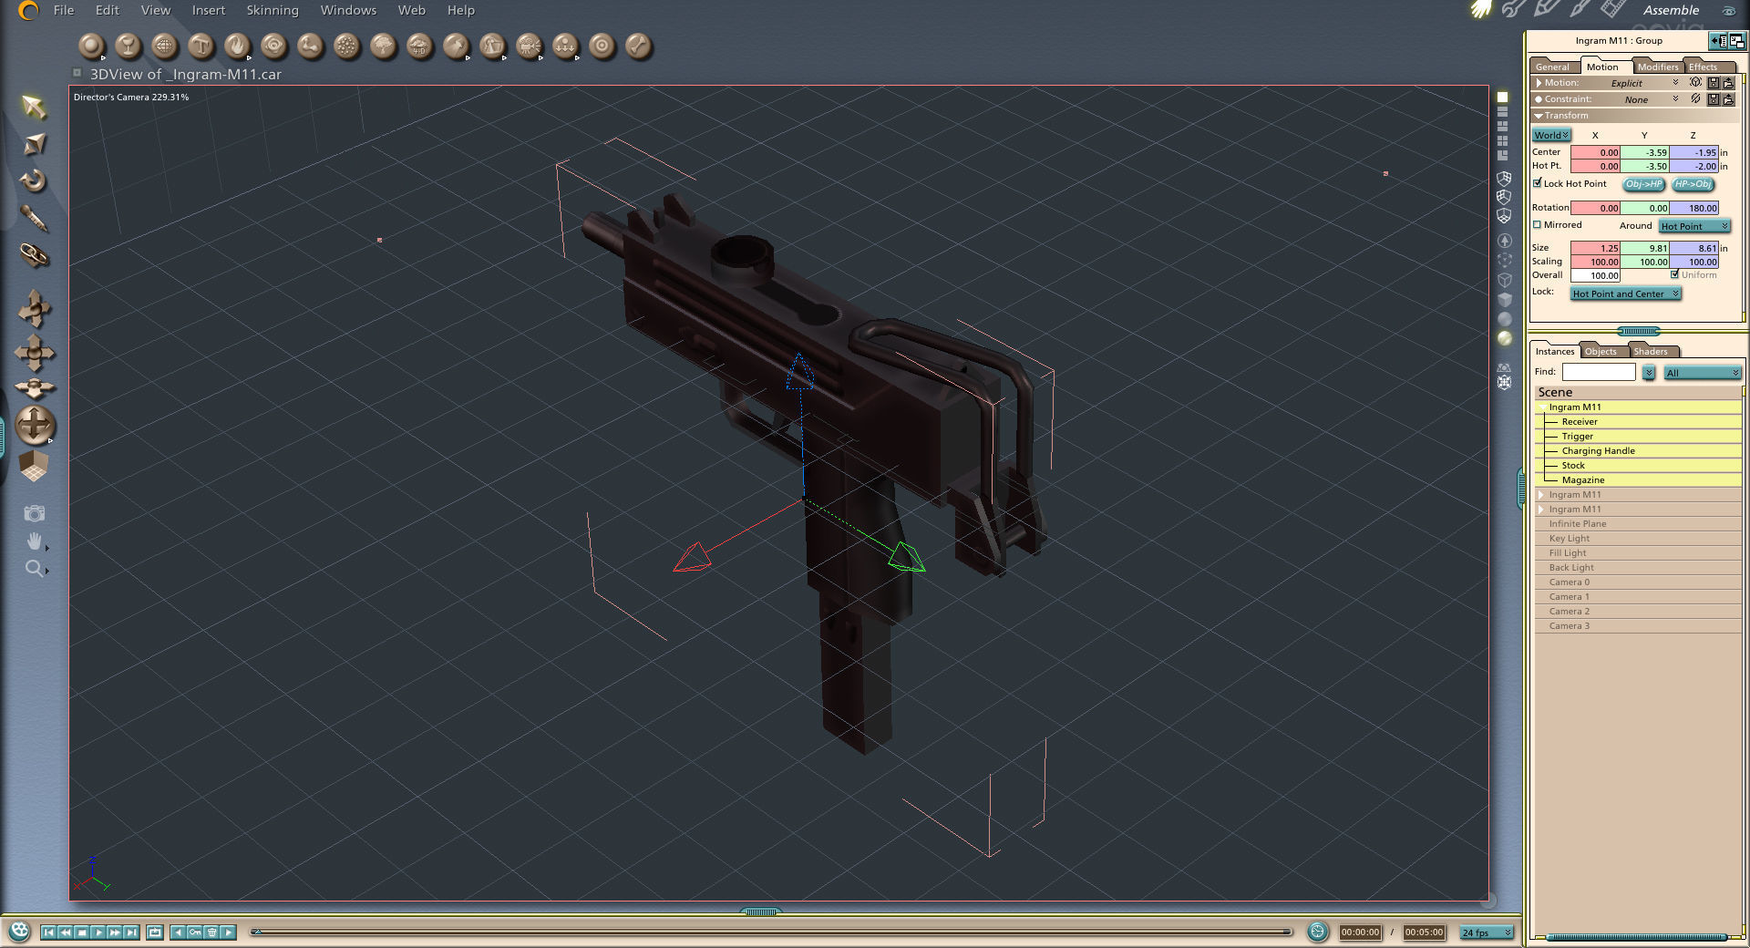Insert a Text object with T icon
This screenshot has width=1750, height=948.
tap(201, 46)
